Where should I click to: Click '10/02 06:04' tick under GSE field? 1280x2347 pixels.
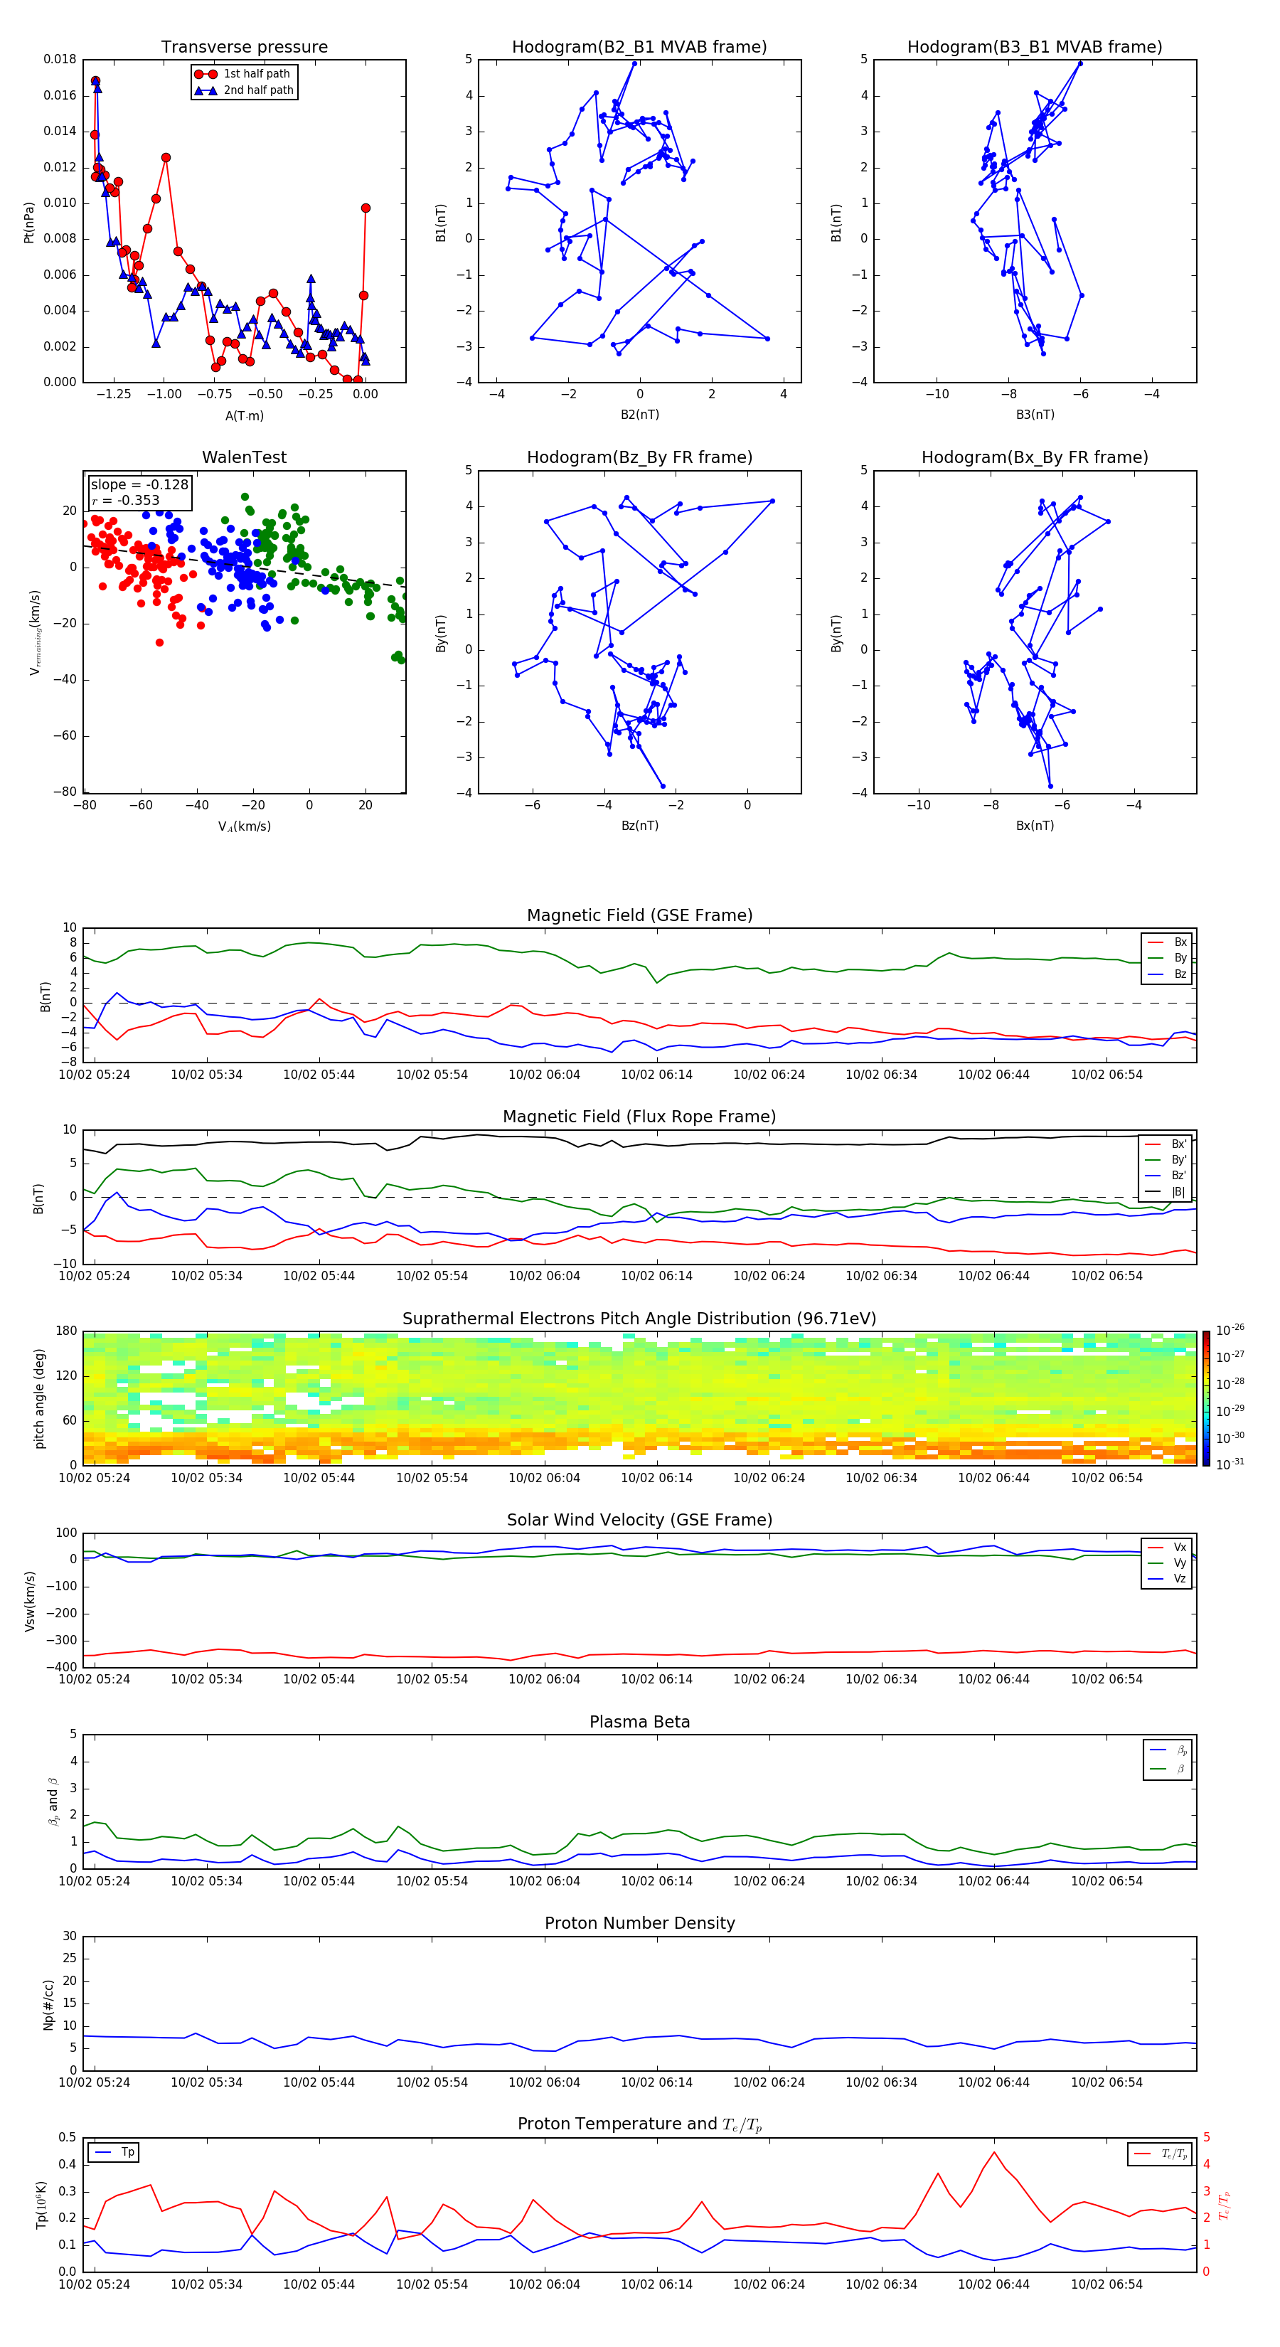544,1075
